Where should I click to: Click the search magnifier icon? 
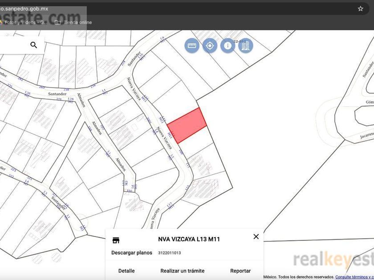coord(34,45)
